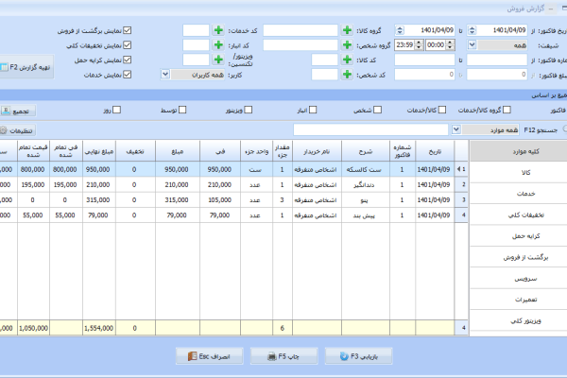Open the کاربر همه کاربران dropdown

pyautogui.click(x=165, y=75)
